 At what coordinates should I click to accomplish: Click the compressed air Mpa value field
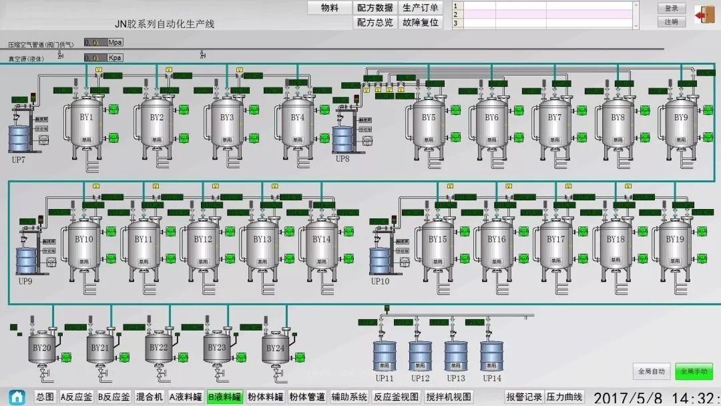click(x=95, y=42)
